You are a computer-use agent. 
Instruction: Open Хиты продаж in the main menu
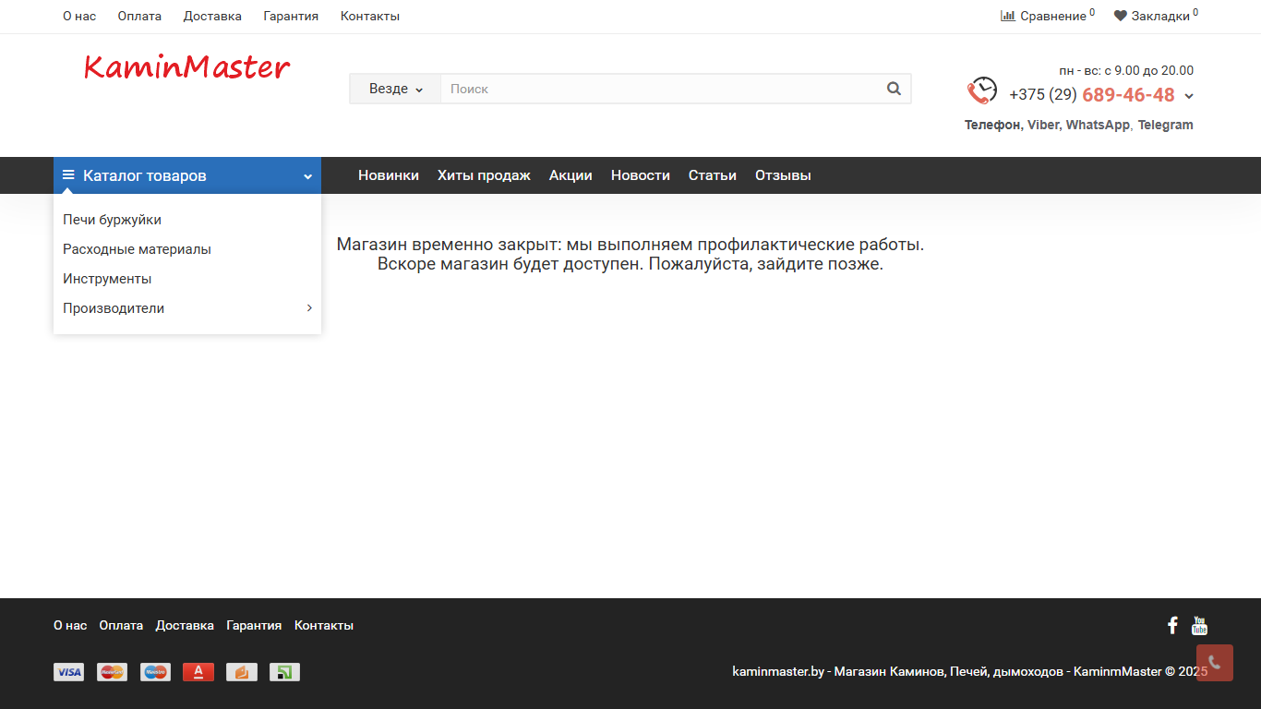(484, 175)
